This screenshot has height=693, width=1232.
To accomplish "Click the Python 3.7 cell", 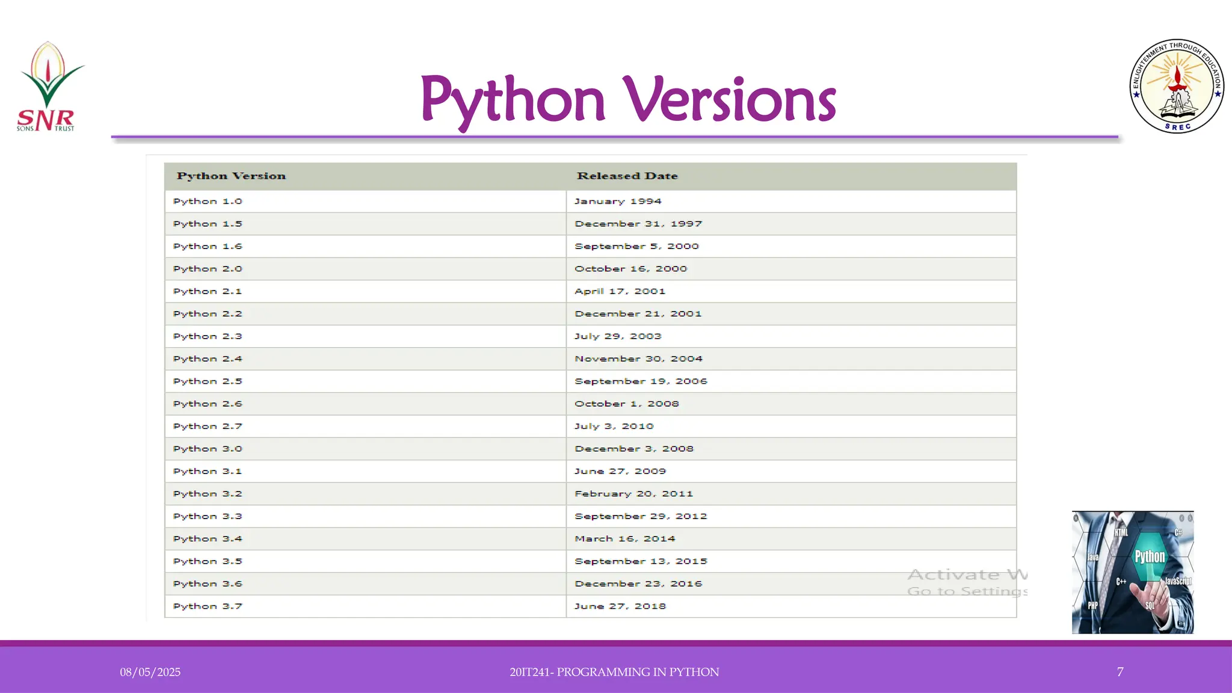I will click(365, 606).
